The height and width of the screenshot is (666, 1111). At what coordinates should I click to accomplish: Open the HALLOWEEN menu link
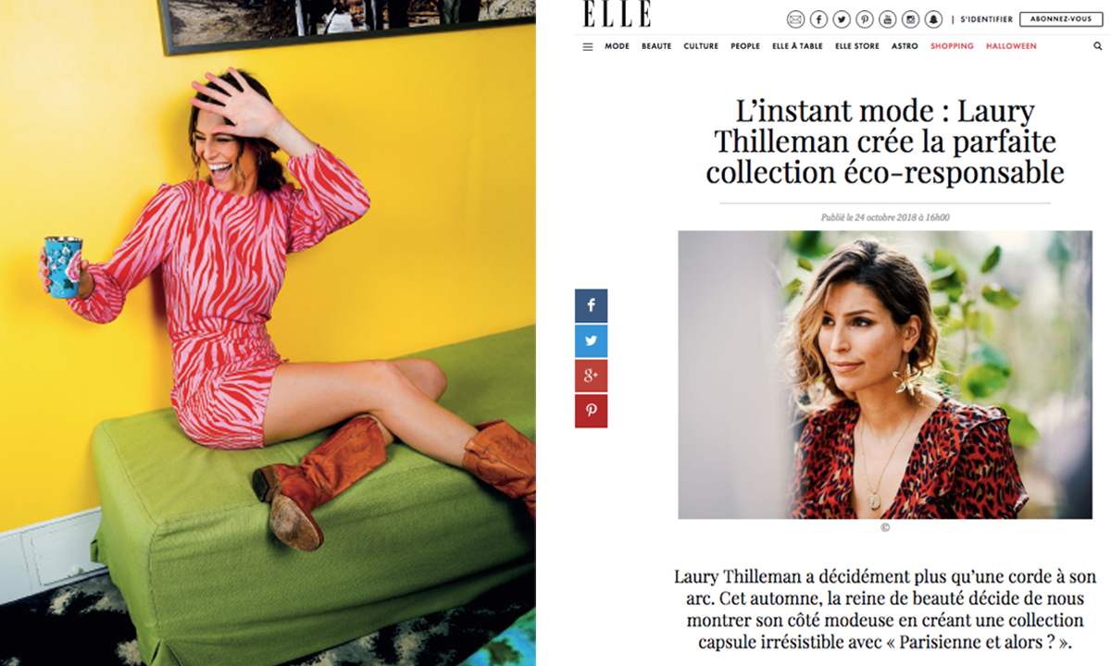pyautogui.click(x=1011, y=46)
